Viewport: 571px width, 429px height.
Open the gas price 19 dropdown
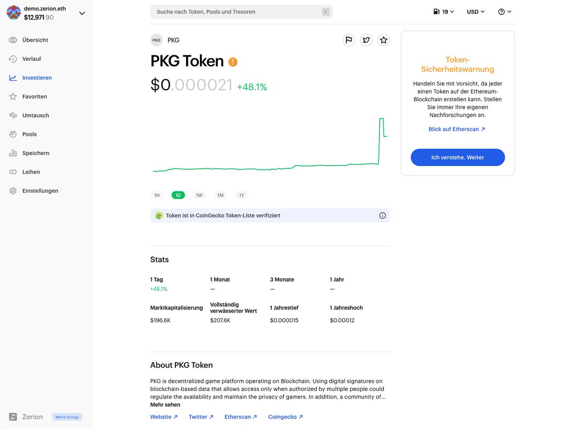(x=444, y=11)
